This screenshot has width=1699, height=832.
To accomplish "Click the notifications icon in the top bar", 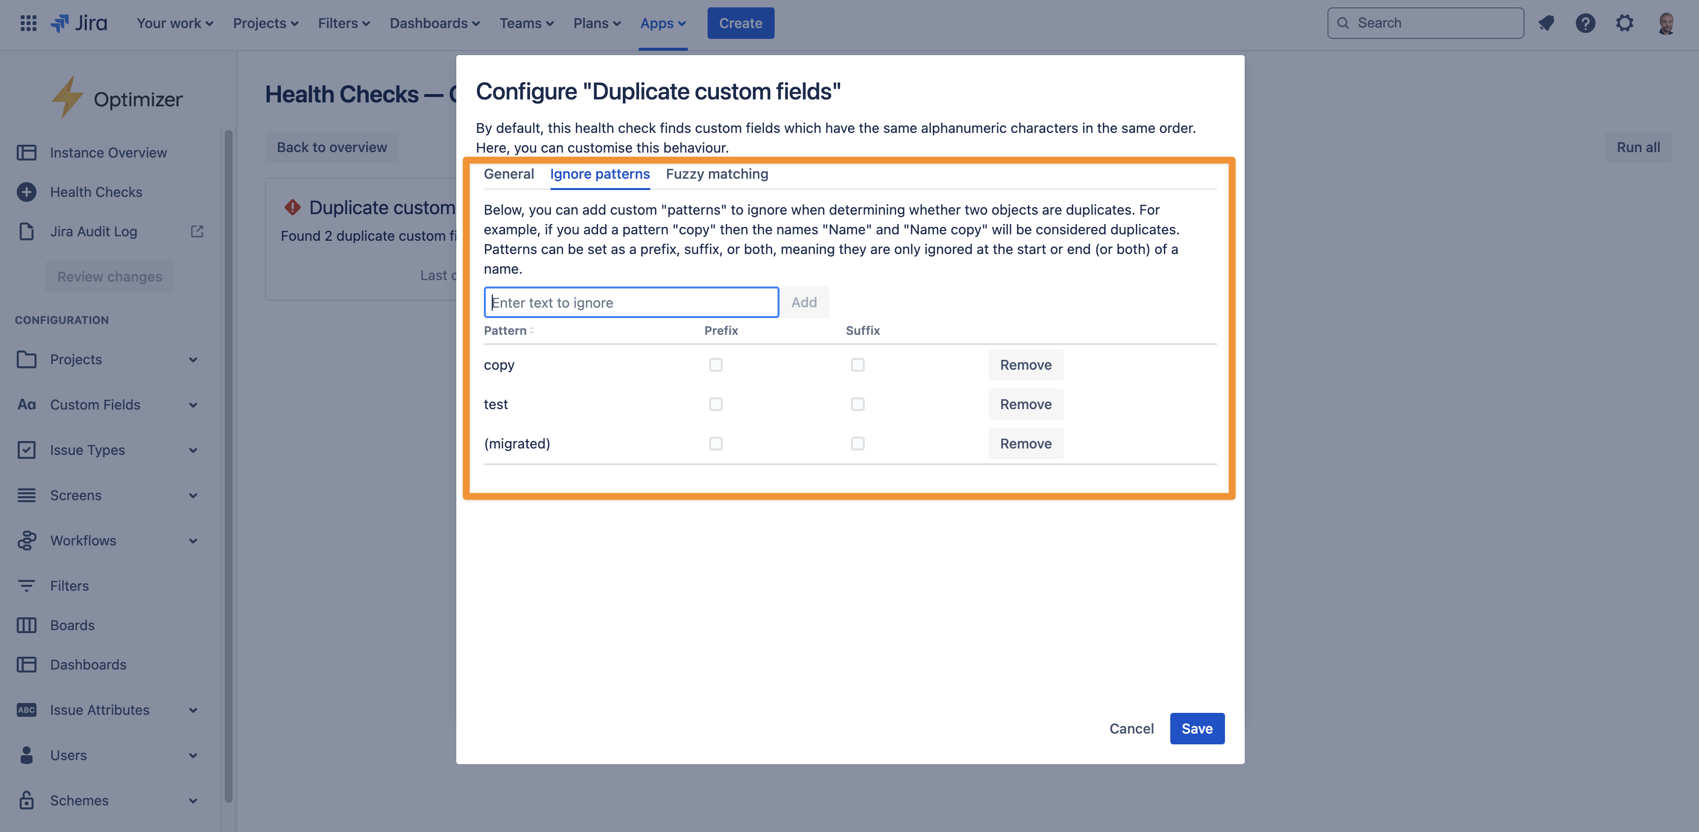I will [1546, 23].
